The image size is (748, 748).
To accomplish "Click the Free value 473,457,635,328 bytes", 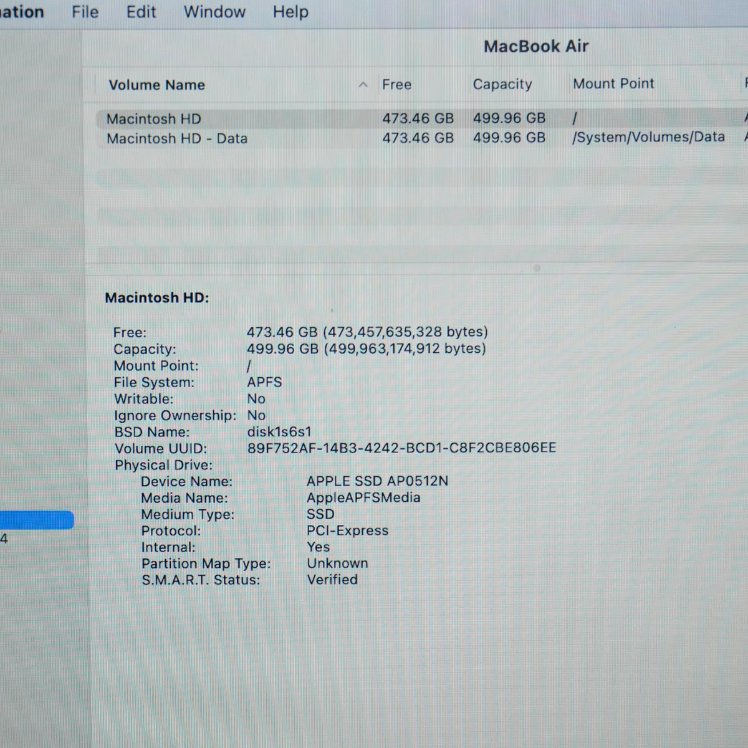I will (367, 332).
